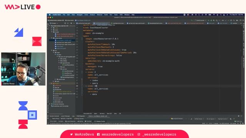Select spring-boot-app-secret.yaml in Project tree
This screenshot has height=138, width=246.
pos(66,44)
